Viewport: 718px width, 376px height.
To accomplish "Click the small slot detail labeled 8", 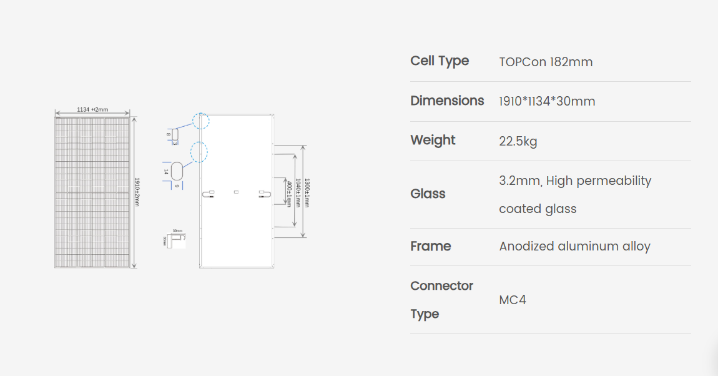I will pos(175,135).
